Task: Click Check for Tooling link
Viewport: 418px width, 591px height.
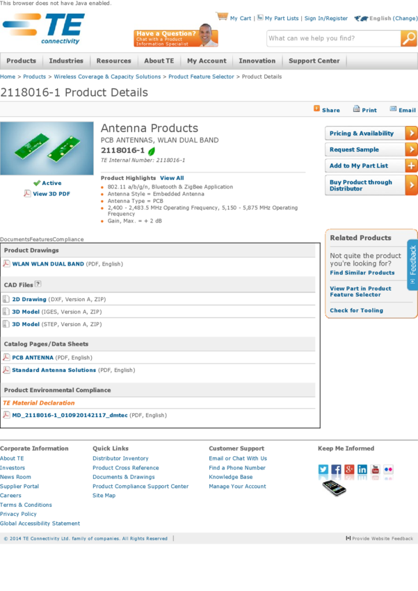Action: [357, 310]
